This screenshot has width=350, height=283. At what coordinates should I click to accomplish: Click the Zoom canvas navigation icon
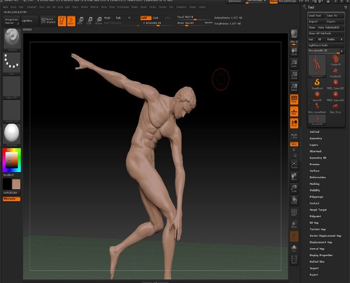(294, 63)
